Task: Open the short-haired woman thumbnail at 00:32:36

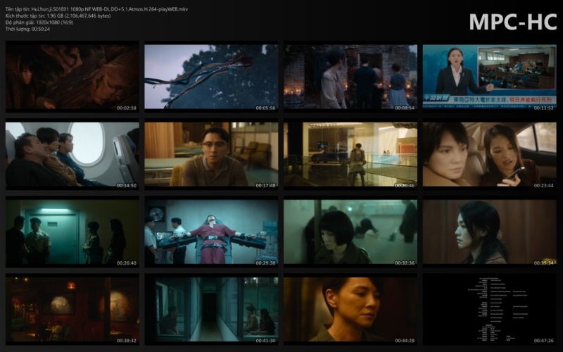Action: [350, 232]
